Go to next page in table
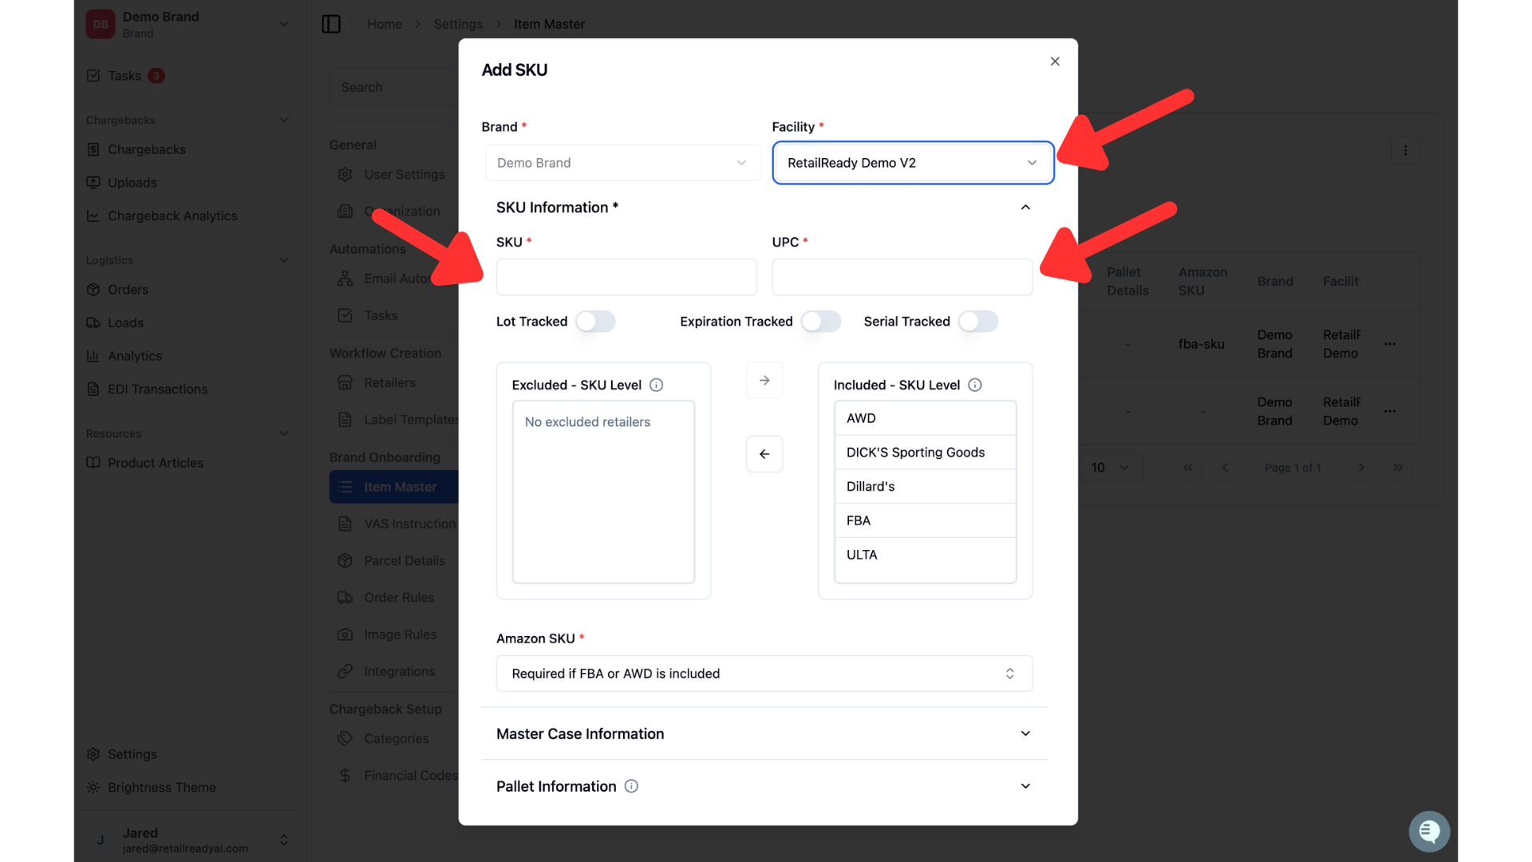This screenshot has height=862, width=1532. [x=1361, y=468]
